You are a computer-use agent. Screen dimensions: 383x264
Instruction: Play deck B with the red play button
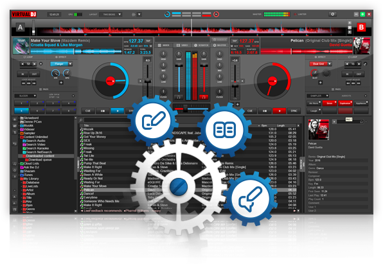pos(280,111)
